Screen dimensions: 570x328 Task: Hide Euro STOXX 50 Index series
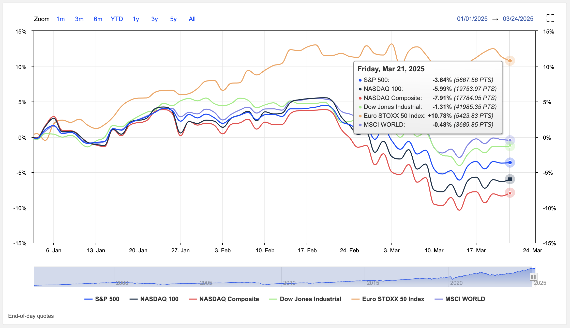tap(388, 299)
